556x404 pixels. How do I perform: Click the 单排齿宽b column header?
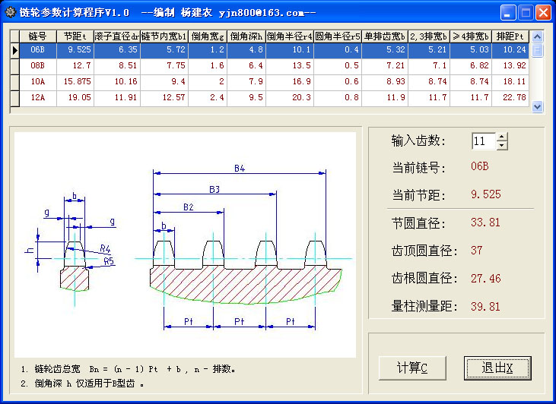click(385, 36)
